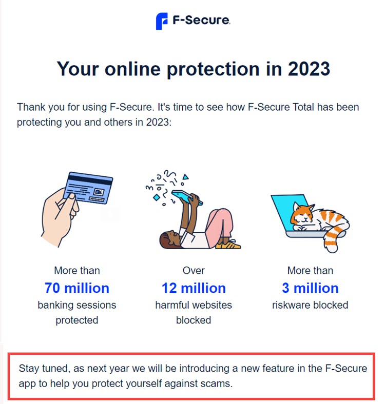Select the "Your online protection in 2023" heading
385x404 pixels.
(x=193, y=69)
